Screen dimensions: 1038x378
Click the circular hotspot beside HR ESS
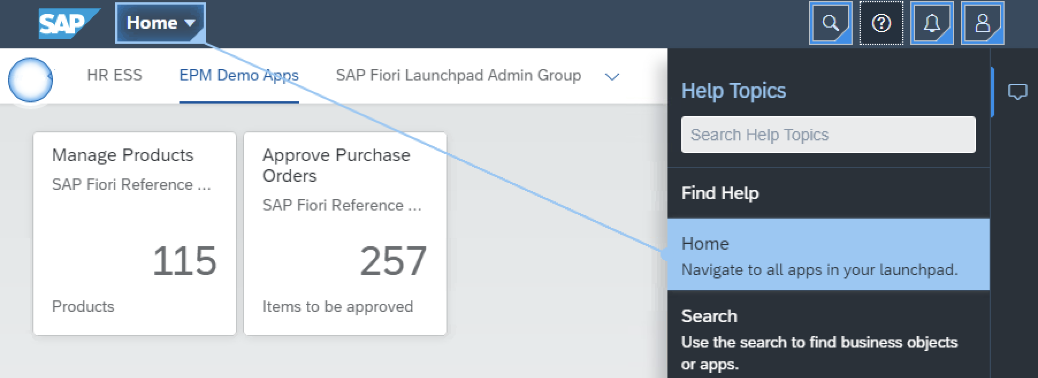pyautogui.click(x=30, y=80)
